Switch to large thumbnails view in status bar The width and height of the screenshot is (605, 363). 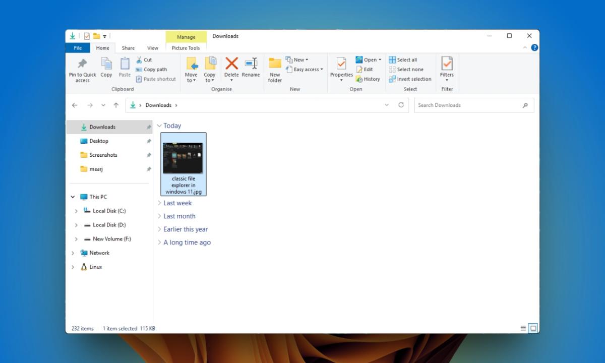coord(533,328)
